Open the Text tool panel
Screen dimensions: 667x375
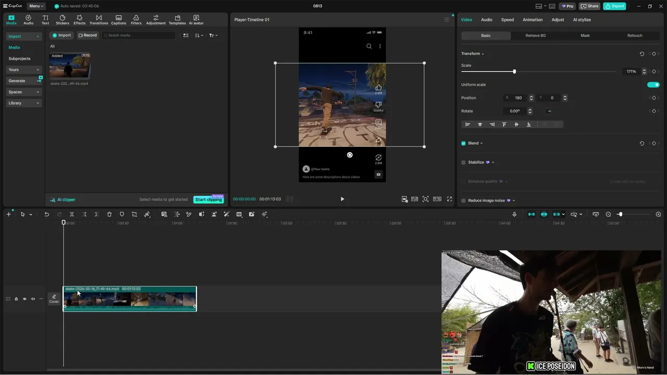pos(45,20)
